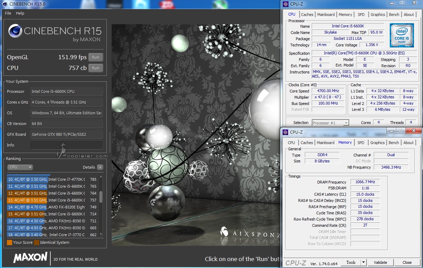
Task: Switch to Bench tab in lower CPU-Z
Action: [394, 143]
